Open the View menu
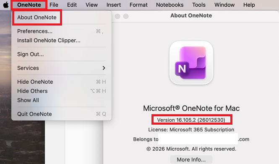 tap(91, 5)
